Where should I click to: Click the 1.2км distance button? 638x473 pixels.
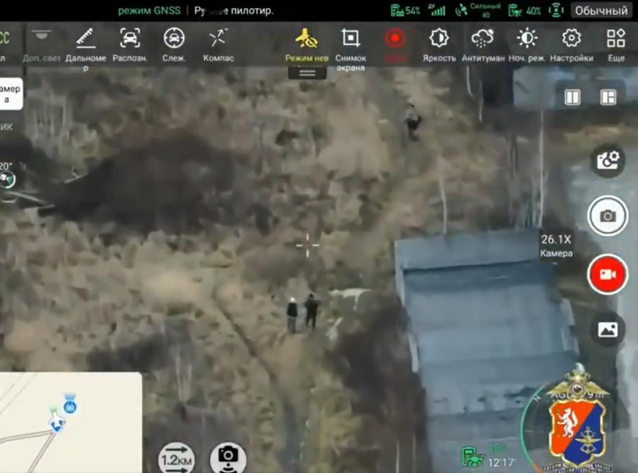point(177,458)
